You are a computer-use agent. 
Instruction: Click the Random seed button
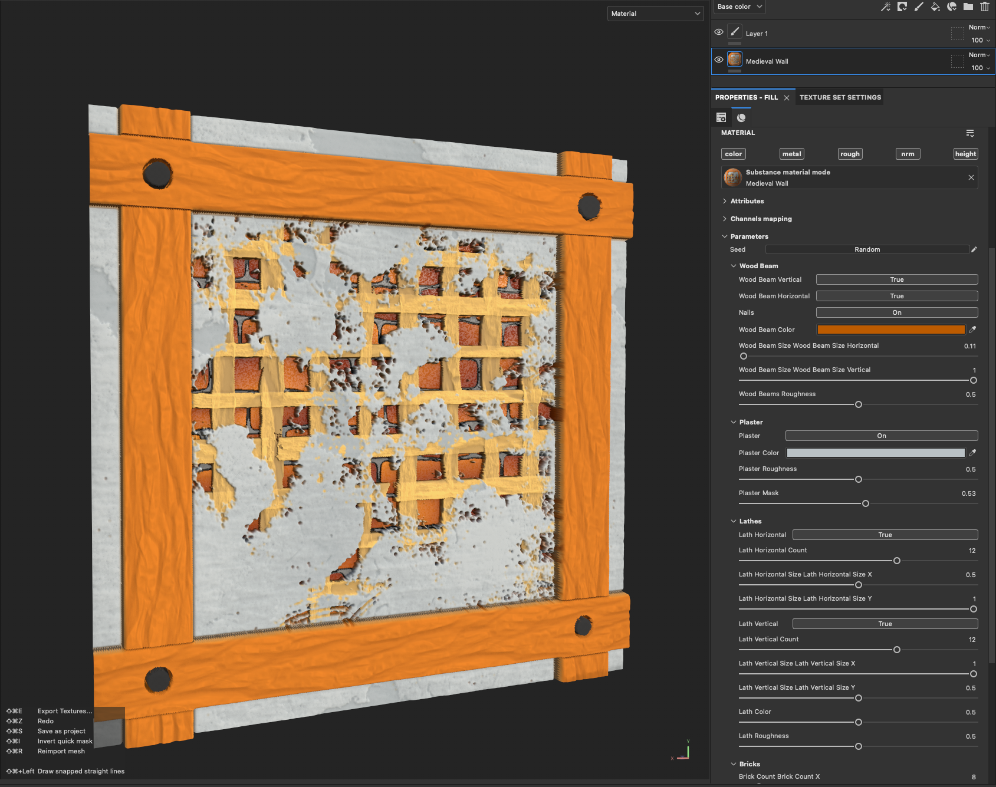(x=867, y=249)
